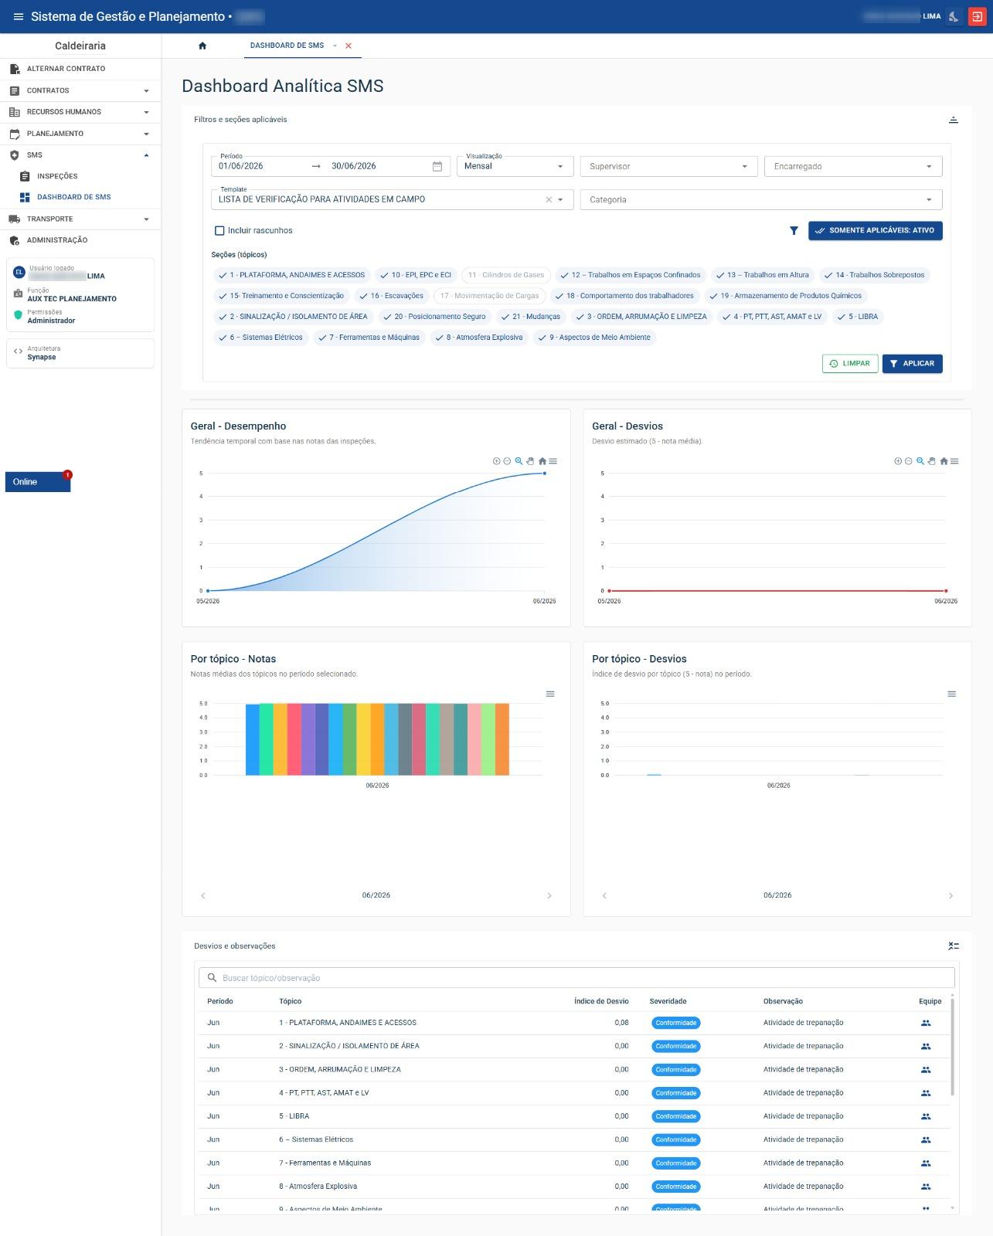This screenshot has width=993, height=1236.
Task: Reset zoom in Geral - Desempenho chart
Action: click(x=542, y=461)
